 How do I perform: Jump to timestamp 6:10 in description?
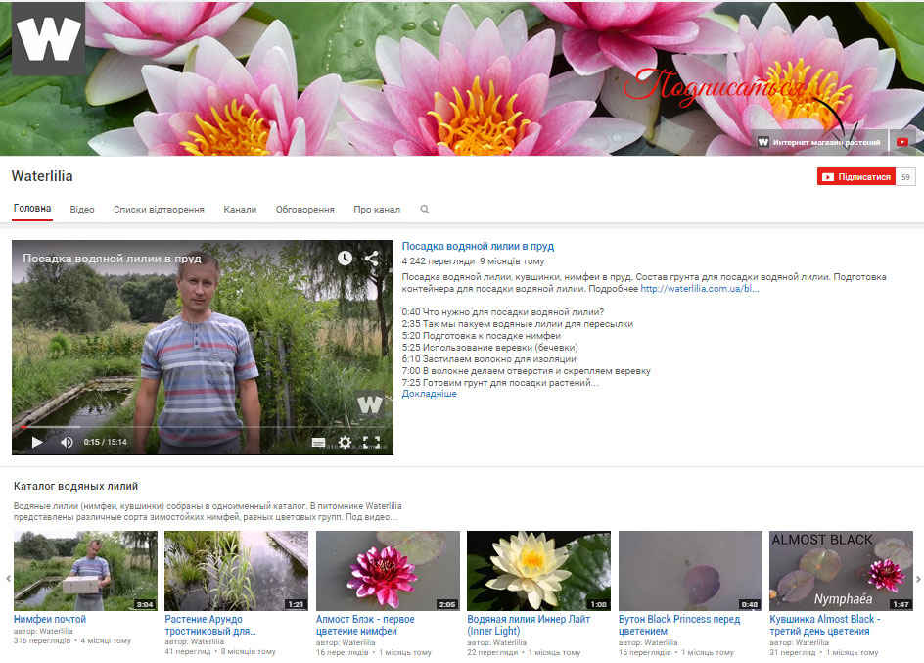point(411,359)
